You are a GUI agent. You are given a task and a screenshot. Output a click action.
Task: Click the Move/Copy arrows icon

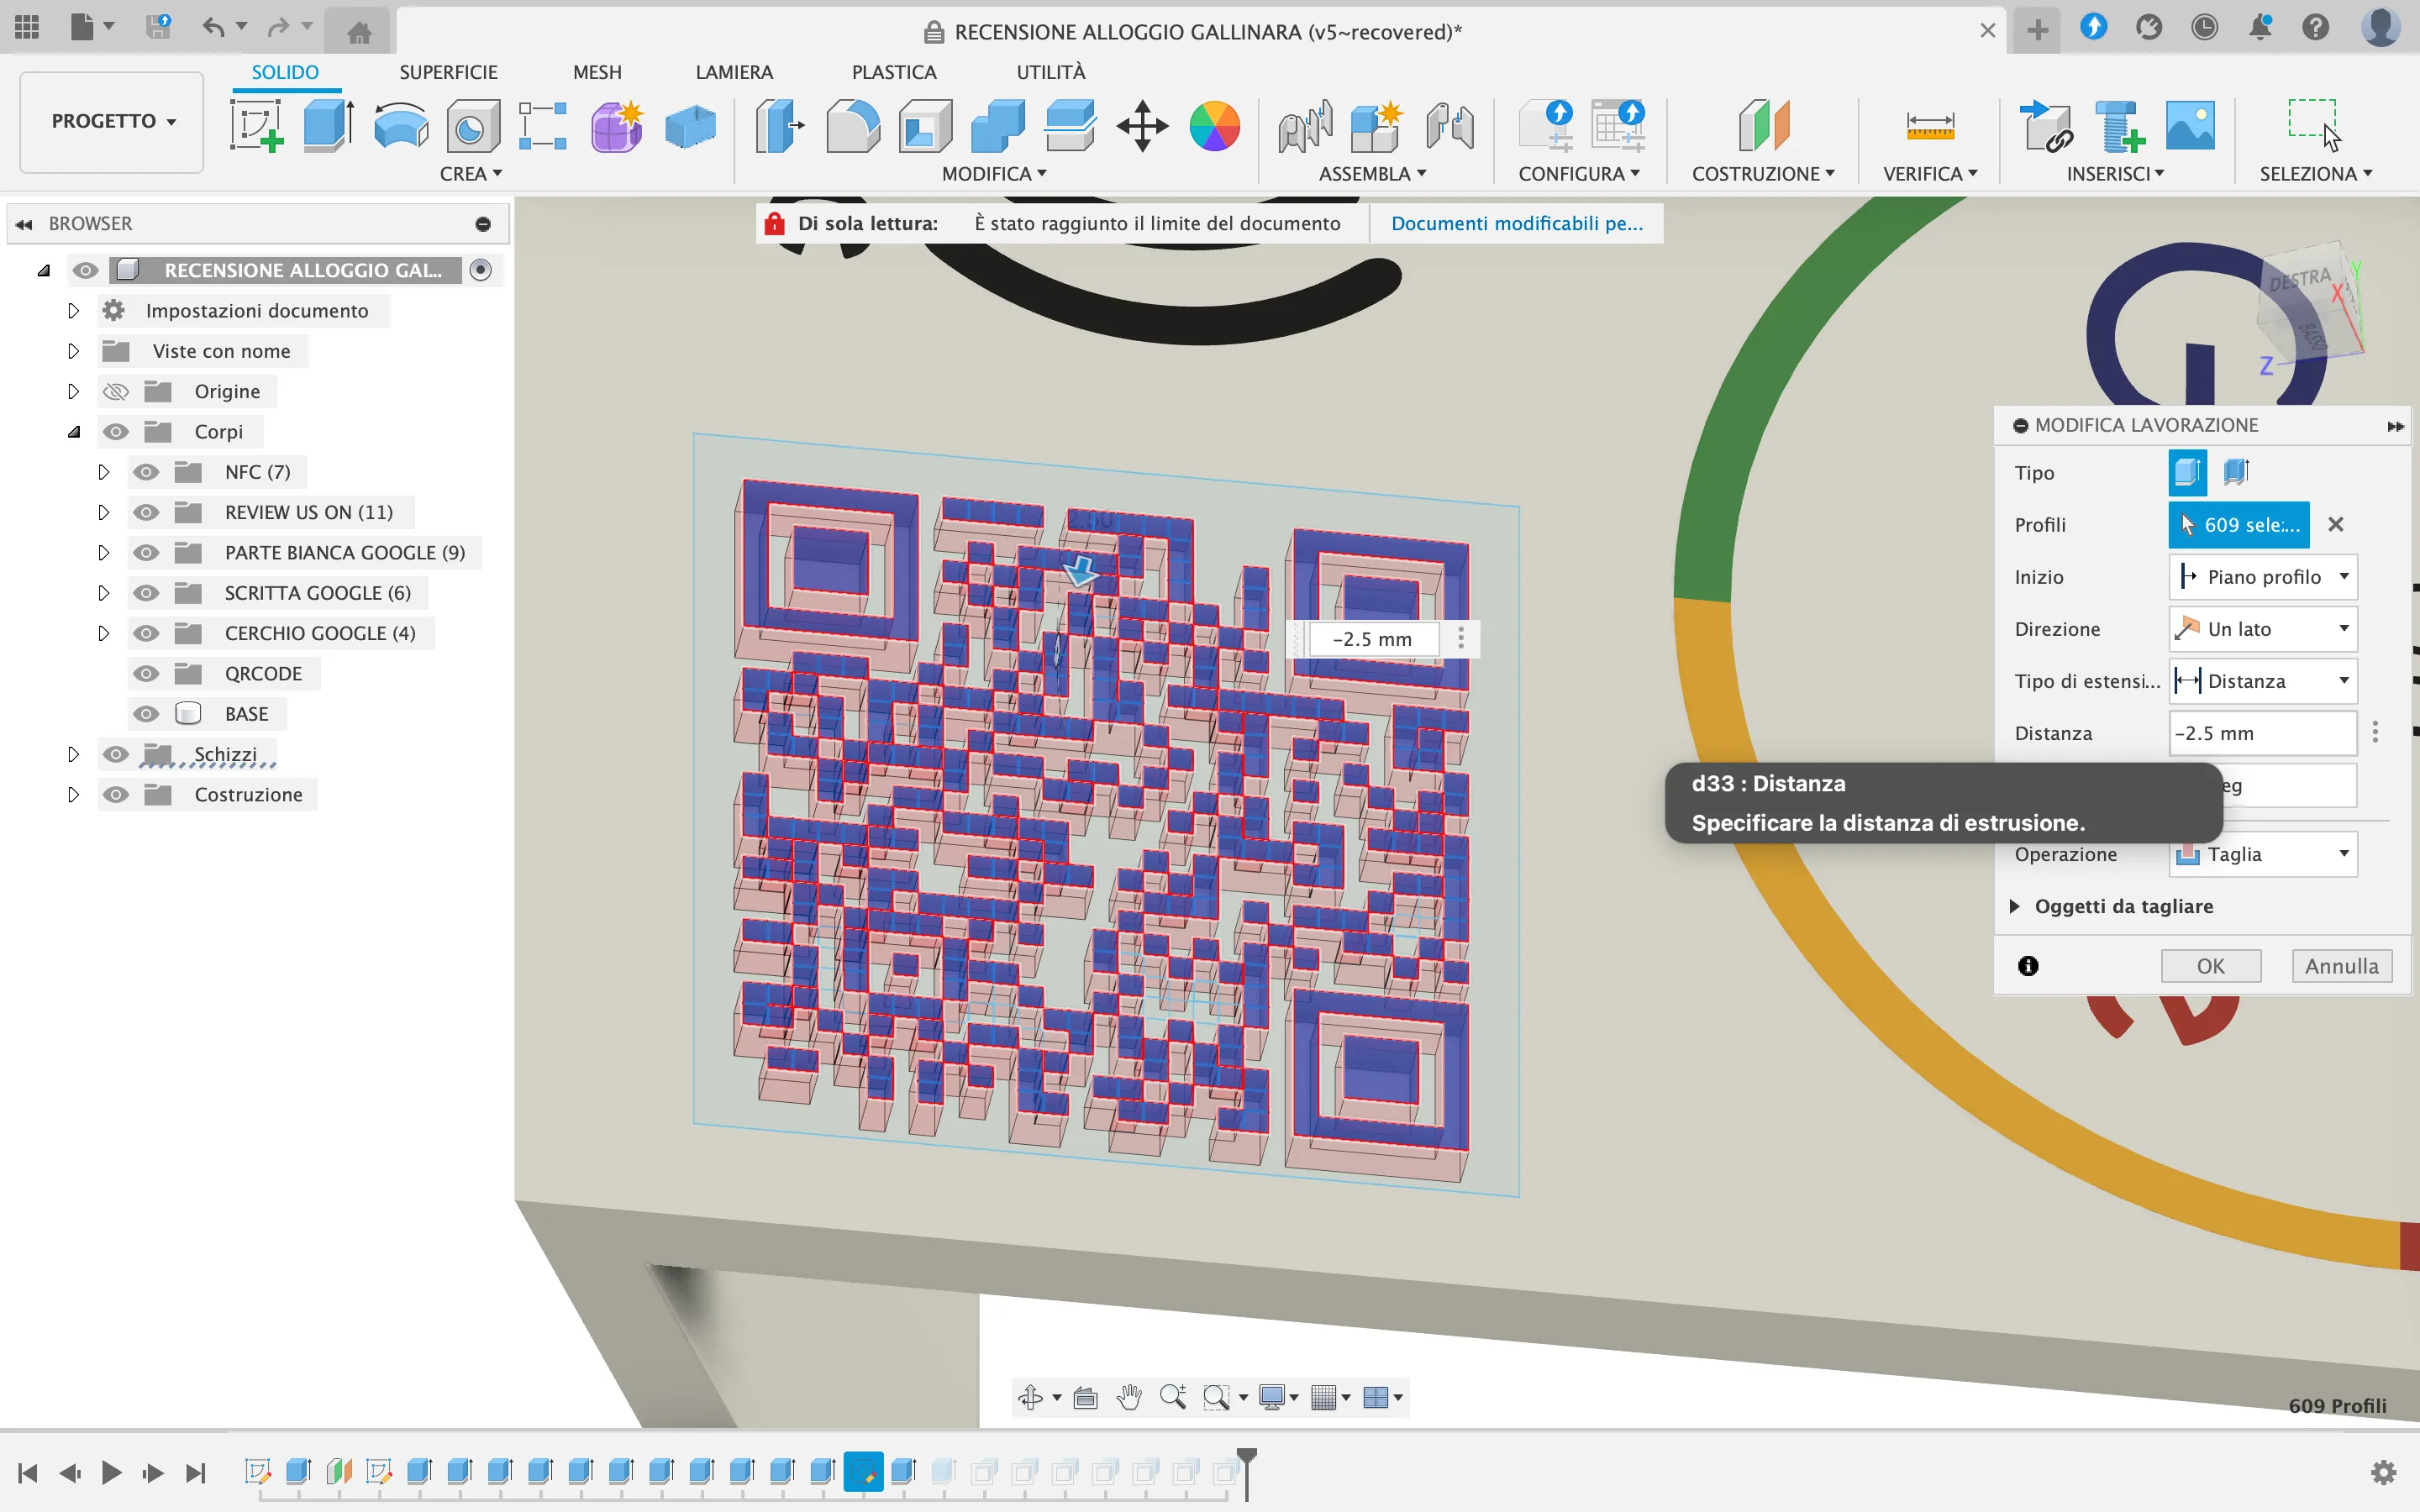tap(1142, 126)
